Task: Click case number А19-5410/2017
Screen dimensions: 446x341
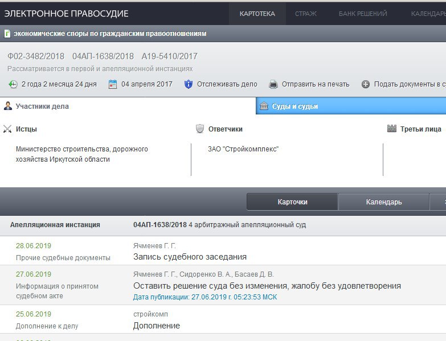Action: point(170,56)
